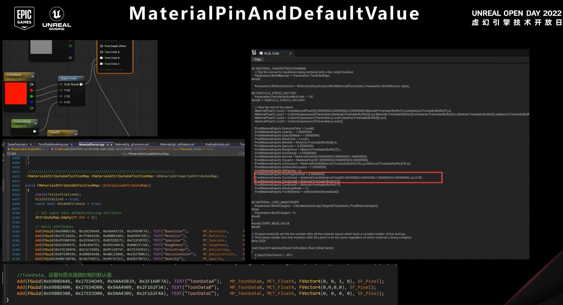
Task: Click the red ColorMask color swatch
Action: coord(16,93)
